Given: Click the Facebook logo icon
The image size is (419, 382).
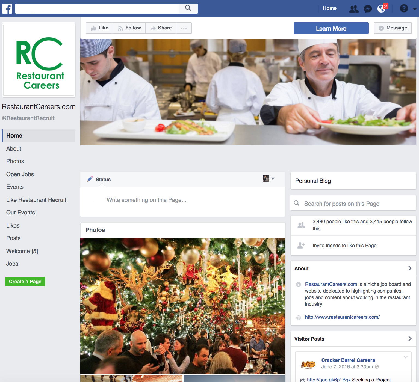Looking at the screenshot, I should (x=7, y=9).
